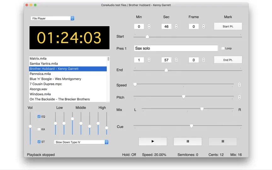Screen dimensions: 272x170
Task: Uncheck the ST checkbox
Action: tap(39, 142)
